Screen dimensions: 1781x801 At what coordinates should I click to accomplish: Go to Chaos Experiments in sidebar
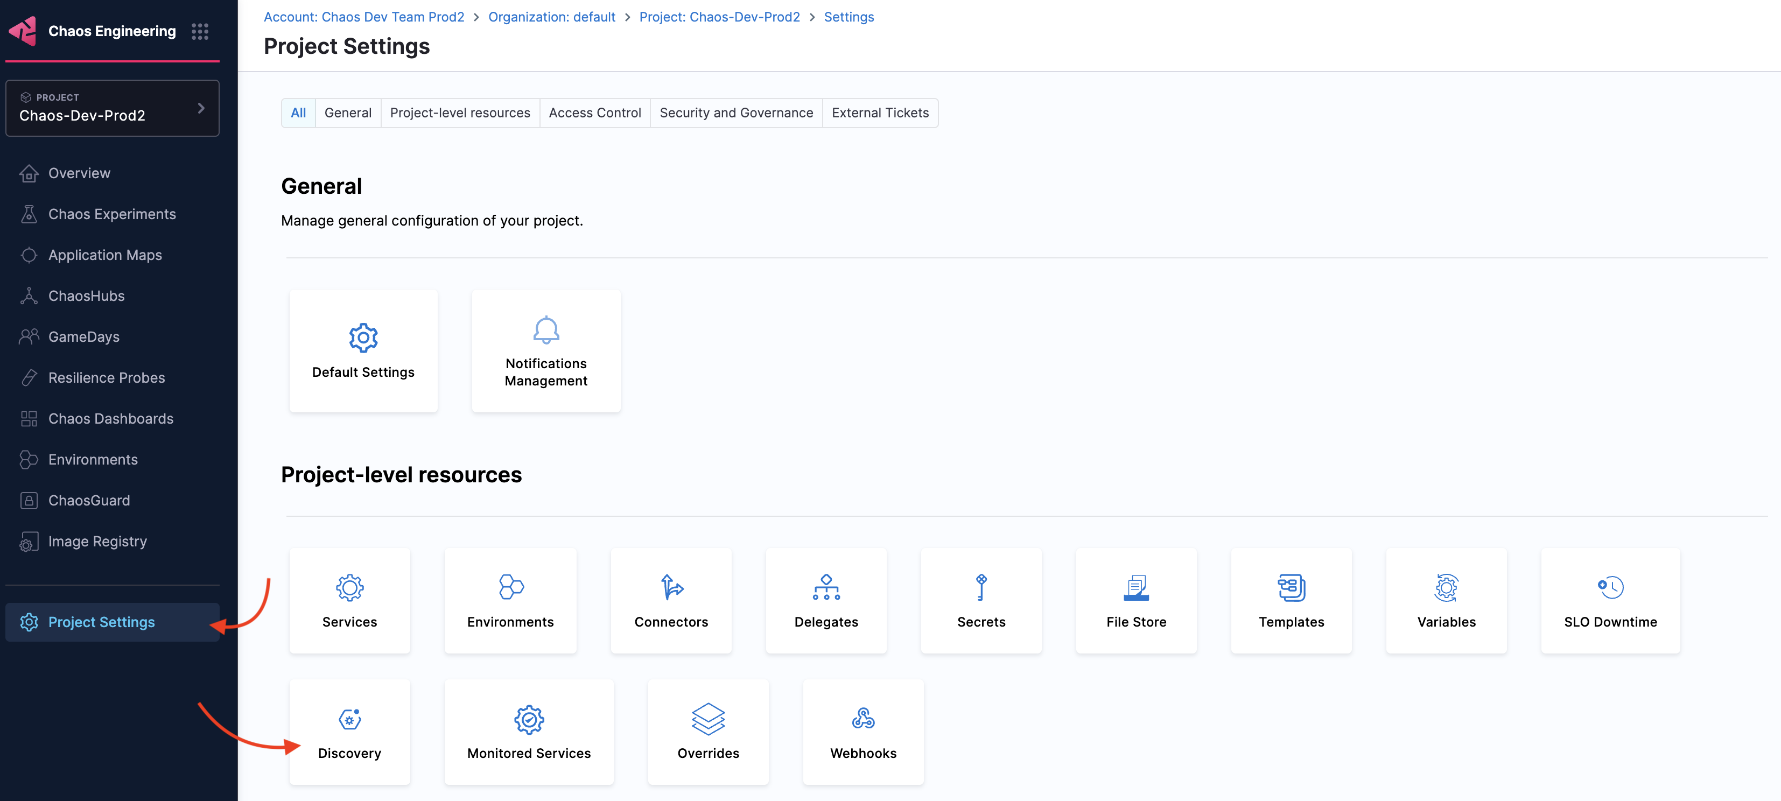pos(111,214)
